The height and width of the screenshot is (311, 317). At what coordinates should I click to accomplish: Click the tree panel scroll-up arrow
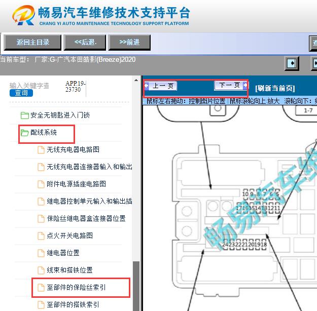tap(136, 80)
